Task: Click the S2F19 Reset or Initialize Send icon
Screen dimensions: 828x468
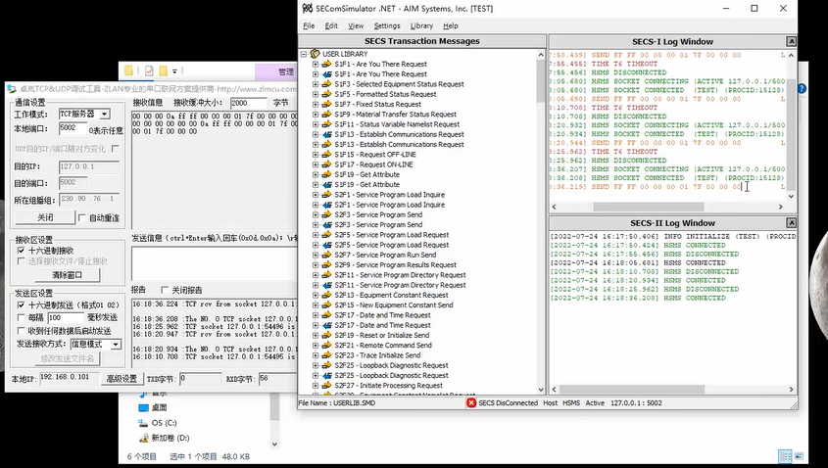Action: coord(327,335)
